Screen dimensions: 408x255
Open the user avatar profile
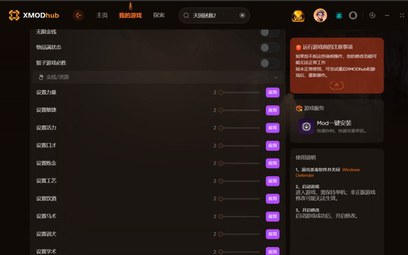(x=320, y=15)
